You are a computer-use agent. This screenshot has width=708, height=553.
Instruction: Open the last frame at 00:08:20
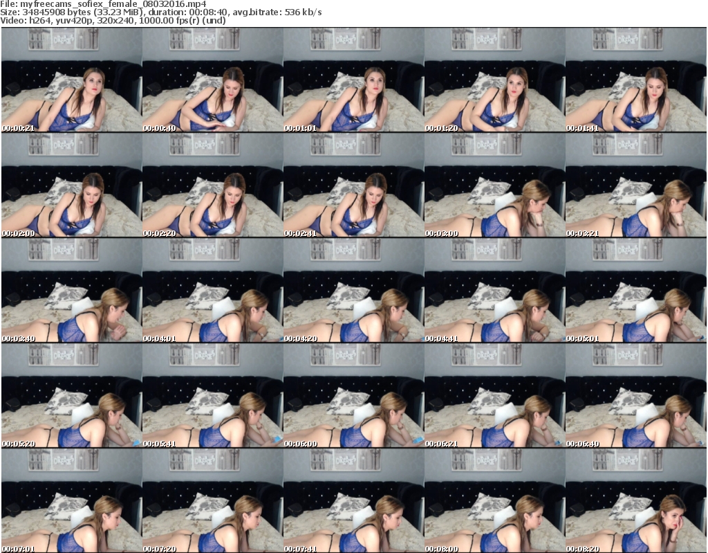tap(635, 501)
